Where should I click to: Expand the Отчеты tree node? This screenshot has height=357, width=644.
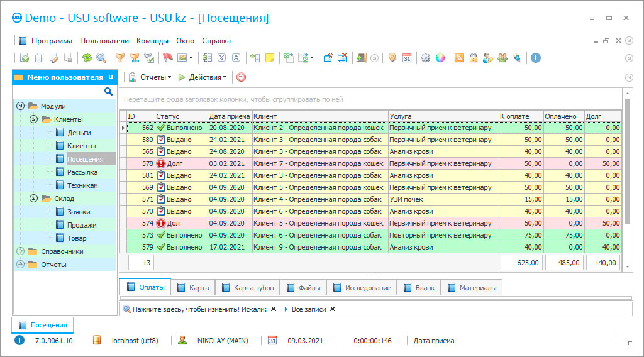(21, 264)
